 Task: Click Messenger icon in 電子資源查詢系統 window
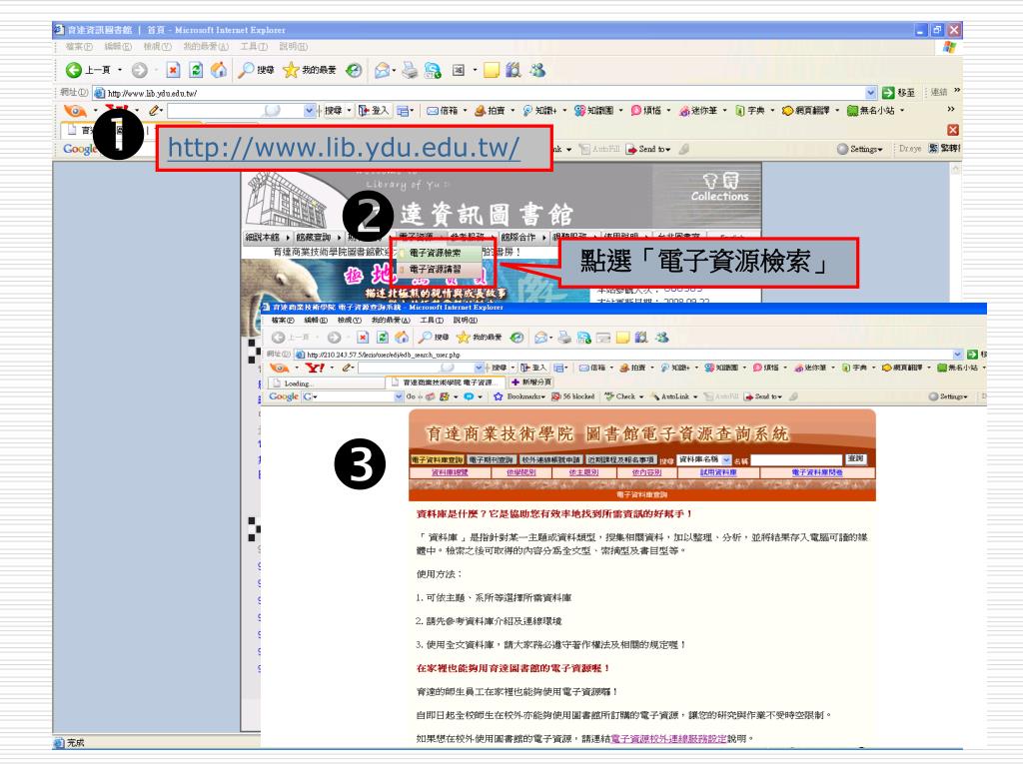(662, 338)
